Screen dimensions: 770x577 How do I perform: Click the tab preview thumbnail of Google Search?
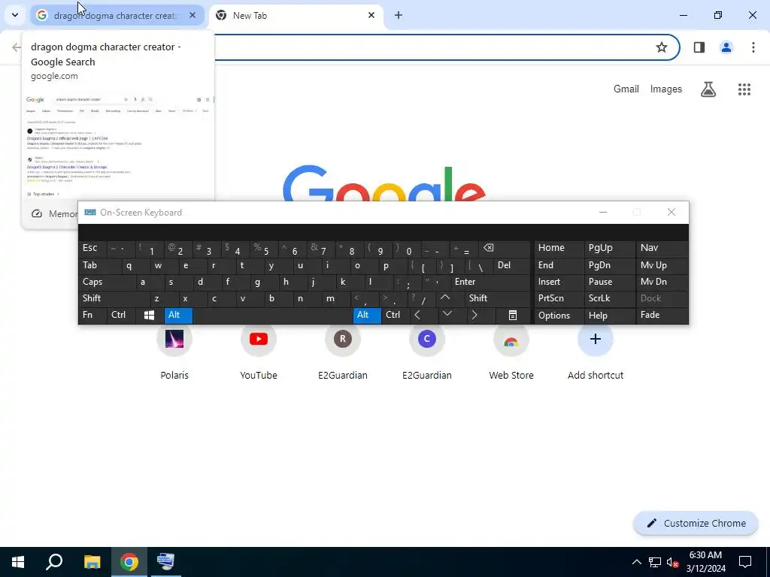pyautogui.click(x=118, y=146)
